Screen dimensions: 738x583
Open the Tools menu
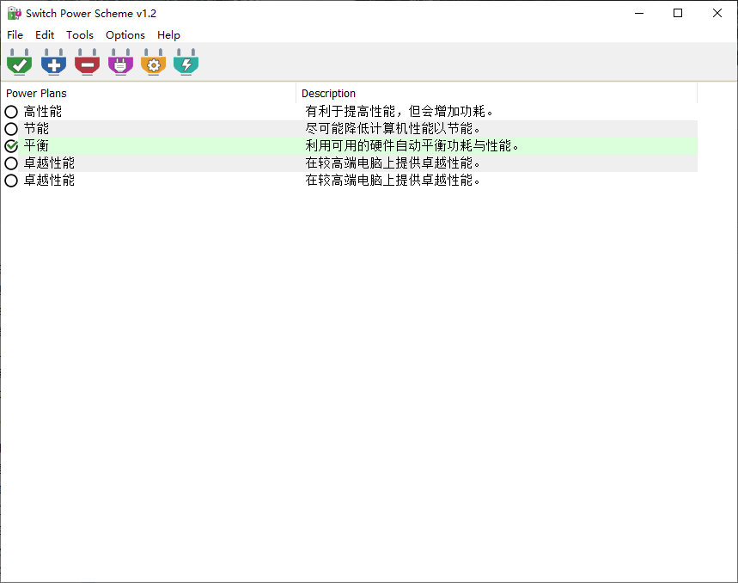pos(80,35)
